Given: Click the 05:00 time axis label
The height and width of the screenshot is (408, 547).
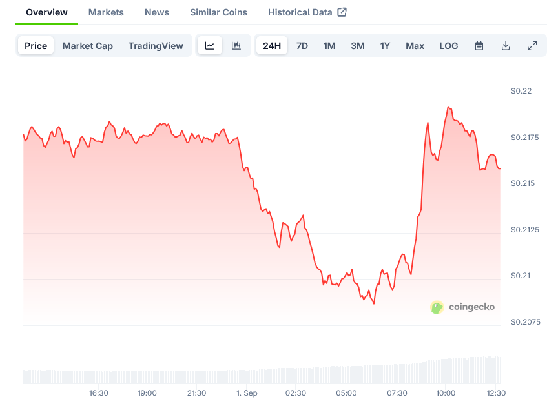Looking at the screenshot, I should tap(346, 393).
